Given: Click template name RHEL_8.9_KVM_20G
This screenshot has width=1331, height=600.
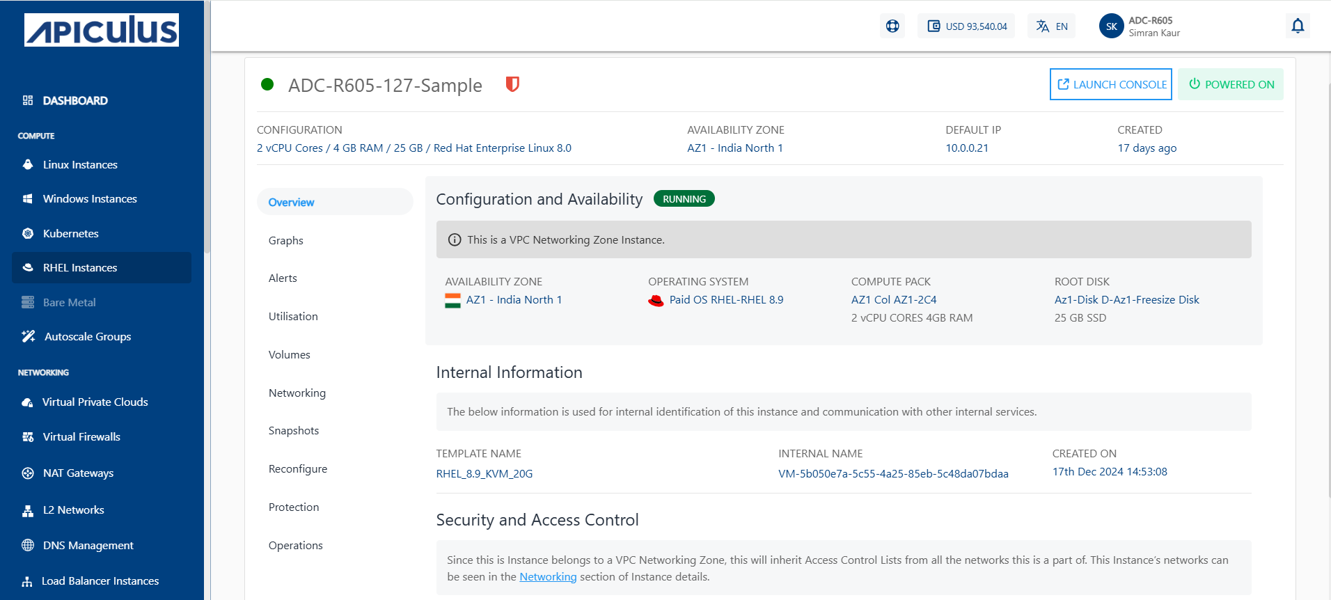Looking at the screenshot, I should 485,474.
